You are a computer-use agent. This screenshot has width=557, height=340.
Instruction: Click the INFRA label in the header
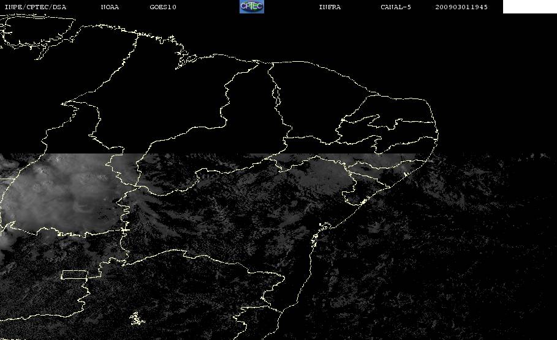point(330,7)
